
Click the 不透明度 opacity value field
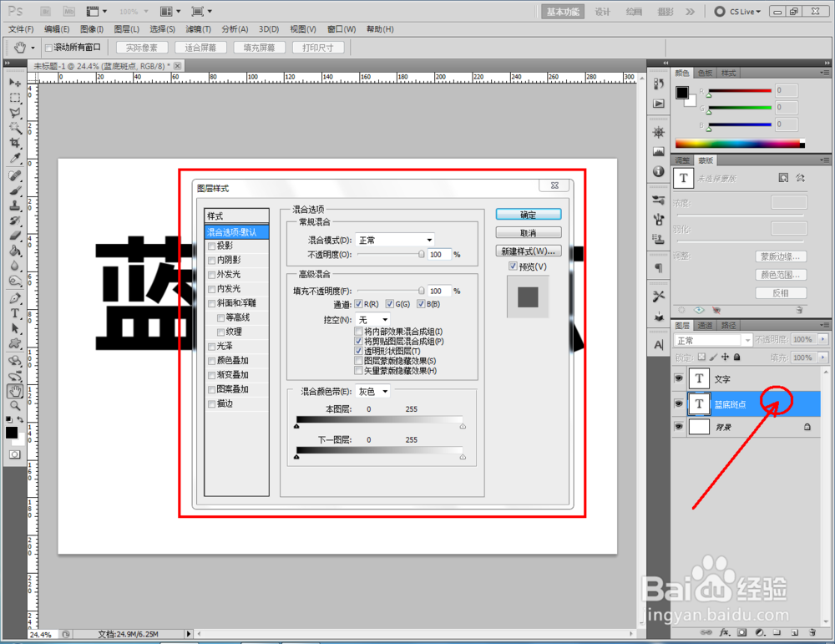[439, 255]
